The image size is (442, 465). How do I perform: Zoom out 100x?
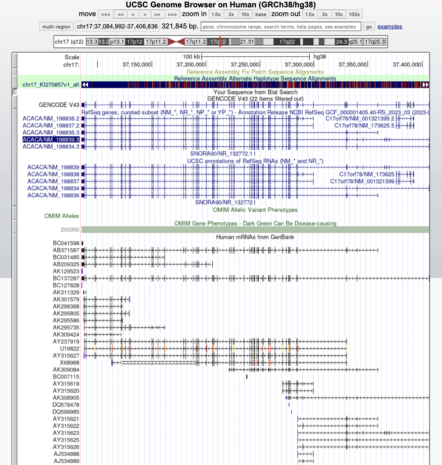coord(354,14)
